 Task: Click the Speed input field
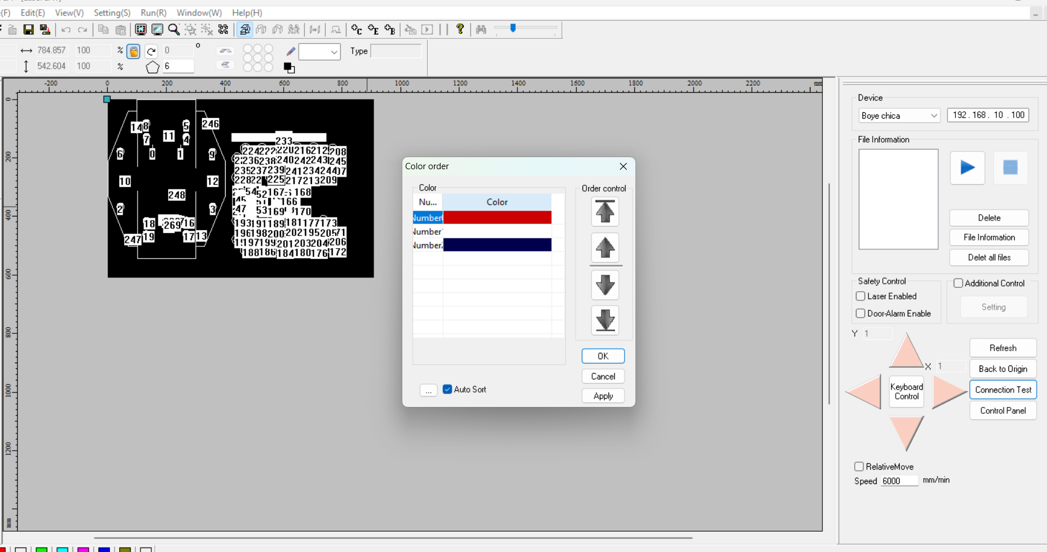pos(899,481)
